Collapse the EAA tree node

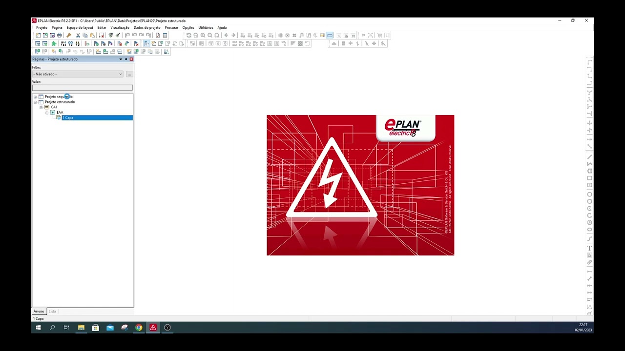[x=47, y=113]
